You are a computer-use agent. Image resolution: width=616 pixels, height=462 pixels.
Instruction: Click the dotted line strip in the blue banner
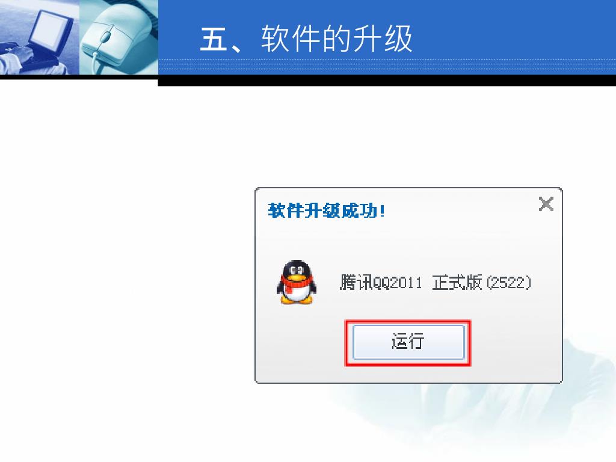[387, 64]
